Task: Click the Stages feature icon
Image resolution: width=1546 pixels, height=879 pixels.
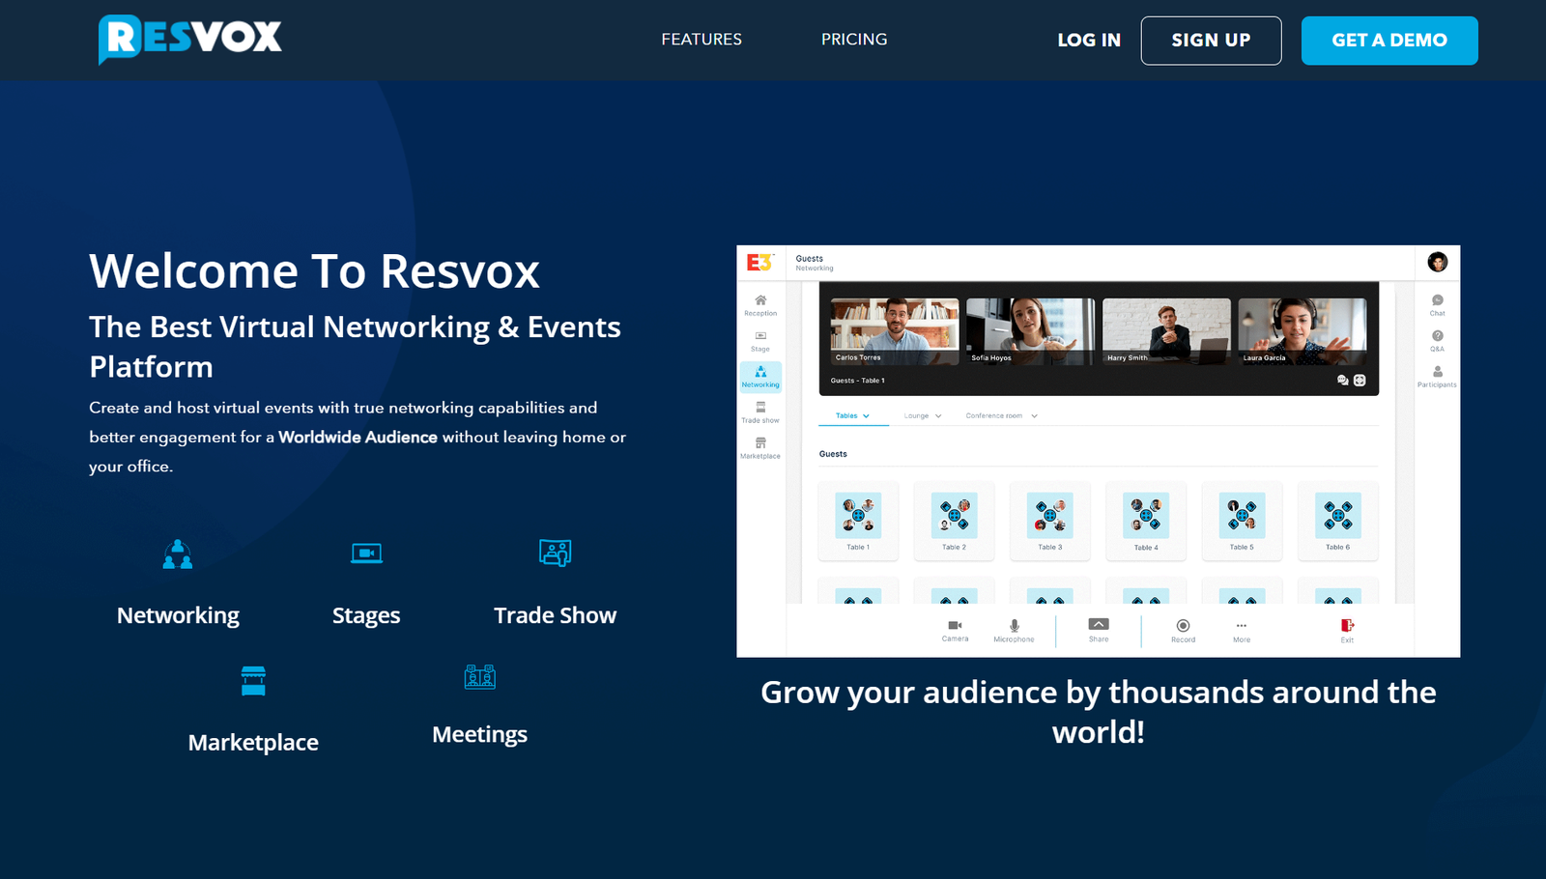Action: click(366, 553)
